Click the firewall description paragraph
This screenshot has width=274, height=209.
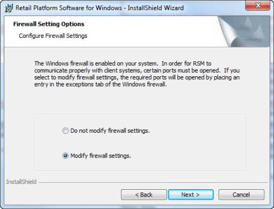[x=137, y=74]
